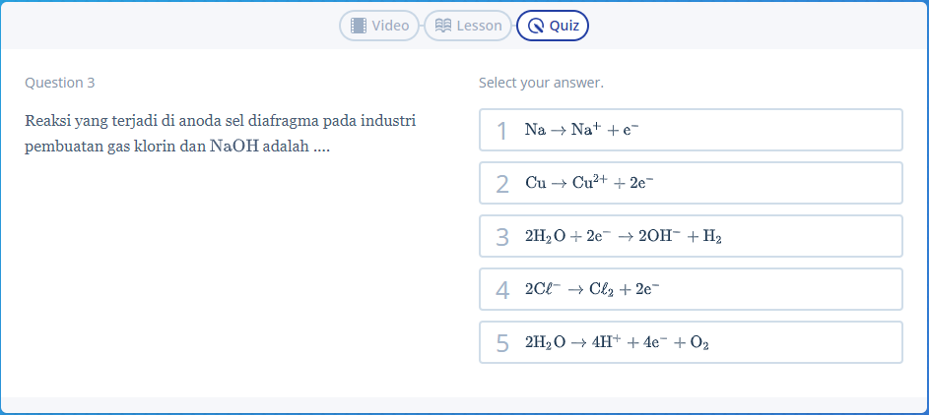Click the NaOH formula in the question

click(x=234, y=146)
